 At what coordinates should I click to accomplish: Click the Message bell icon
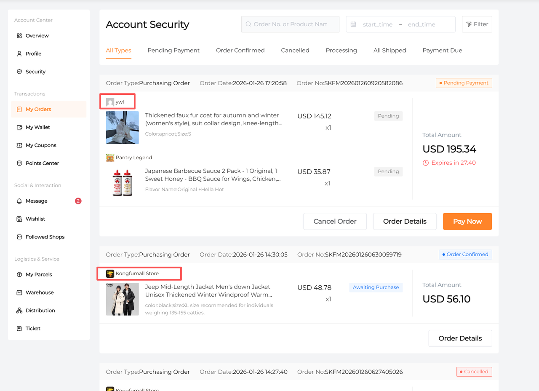(19, 201)
